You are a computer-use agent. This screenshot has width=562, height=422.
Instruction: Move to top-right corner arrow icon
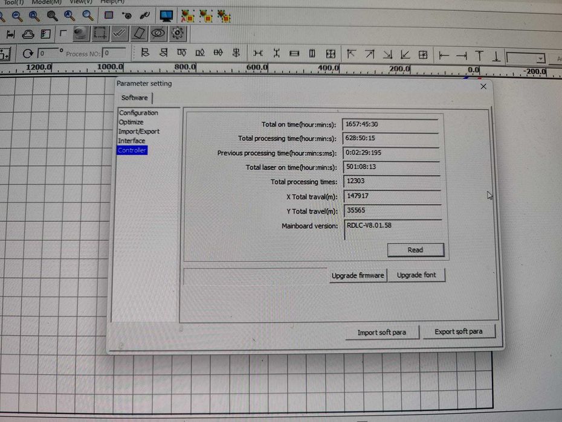pos(369,54)
